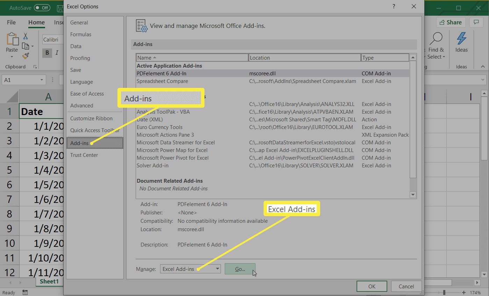Screen dimensions: 489x296
Task: Select the Formulas options category
Action: [95, 35]
